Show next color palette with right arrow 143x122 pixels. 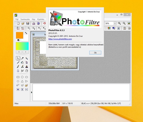26,52
